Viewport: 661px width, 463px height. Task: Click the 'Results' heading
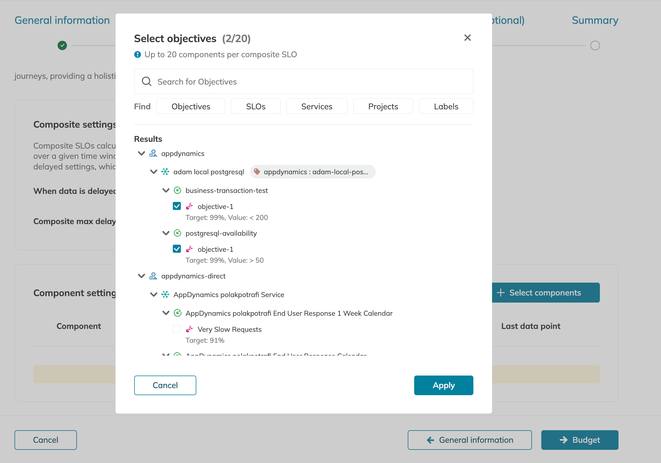coord(148,139)
